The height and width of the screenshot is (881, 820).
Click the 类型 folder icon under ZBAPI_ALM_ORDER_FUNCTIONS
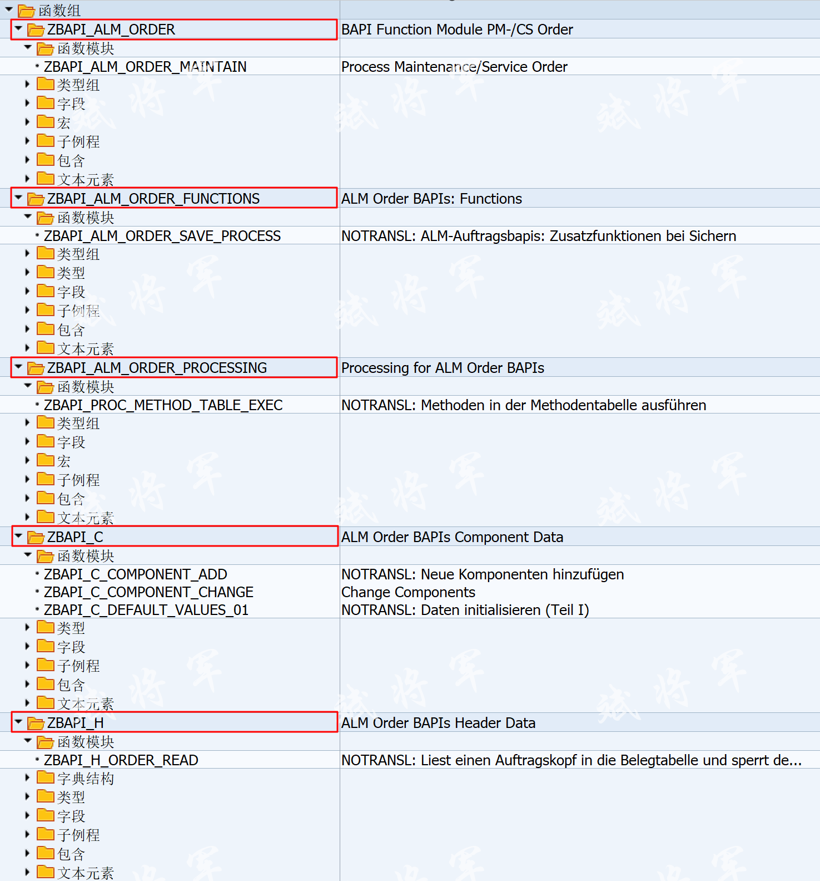coord(45,272)
